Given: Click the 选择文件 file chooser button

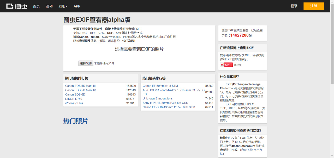Looking at the screenshot, I should [86, 63].
